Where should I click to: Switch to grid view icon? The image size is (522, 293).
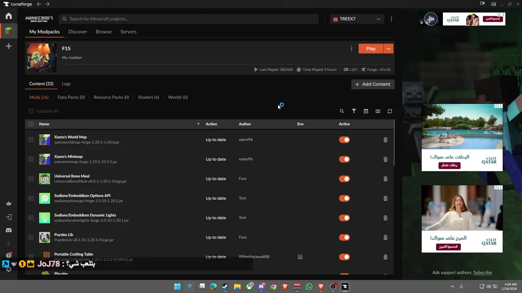point(366,111)
